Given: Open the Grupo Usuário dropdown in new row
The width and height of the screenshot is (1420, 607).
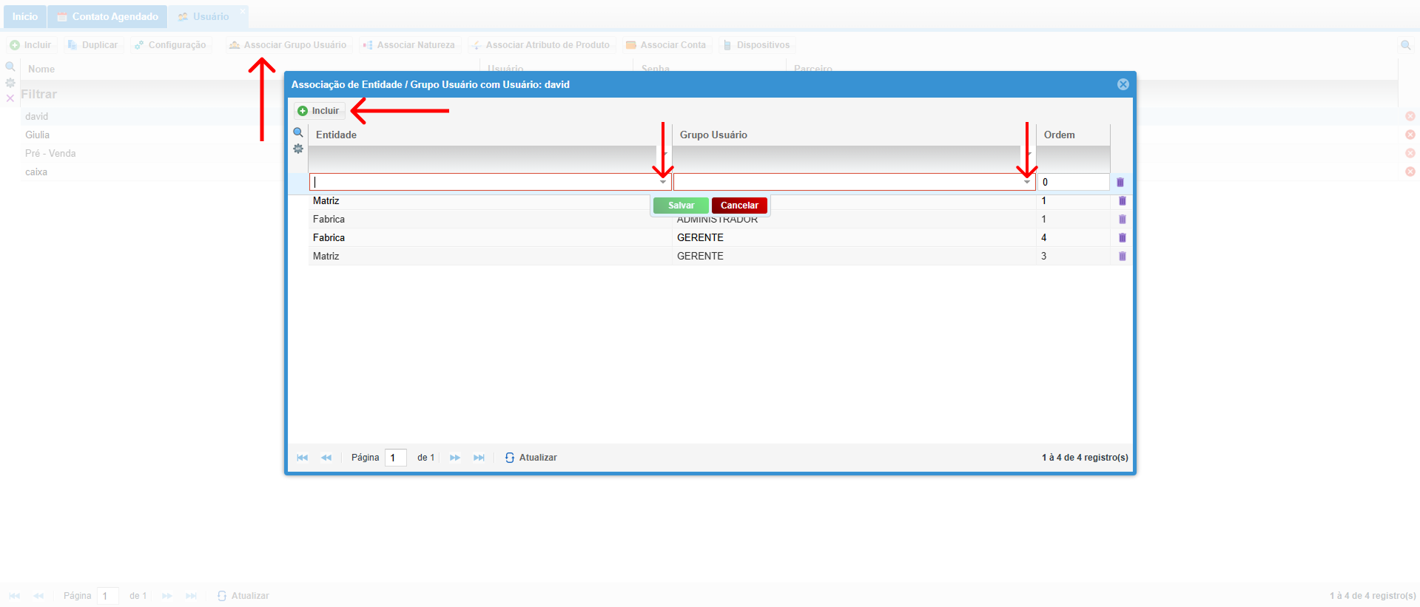Looking at the screenshot, I should pos(1026,182).
